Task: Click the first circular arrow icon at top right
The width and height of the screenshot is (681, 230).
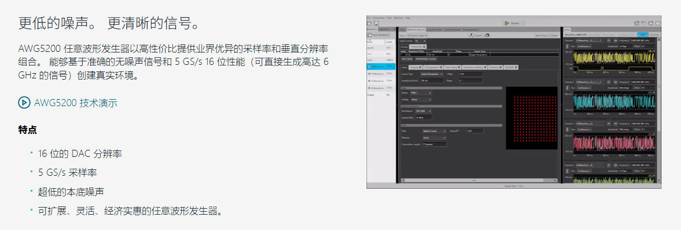Action: (x=637, y=24)
